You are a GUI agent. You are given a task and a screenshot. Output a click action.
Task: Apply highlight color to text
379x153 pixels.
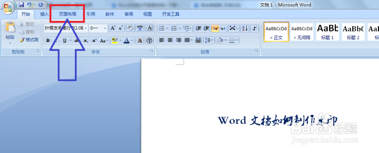click(x=114, y=41)
